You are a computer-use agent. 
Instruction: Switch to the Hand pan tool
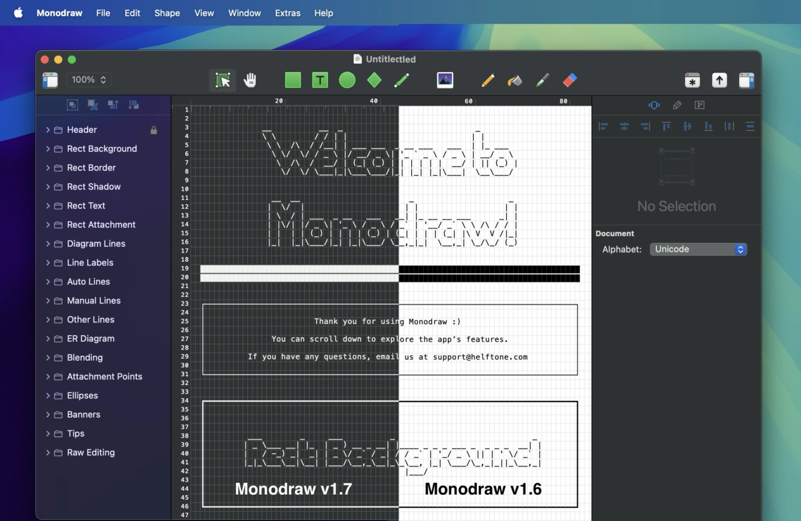(250, 80)
